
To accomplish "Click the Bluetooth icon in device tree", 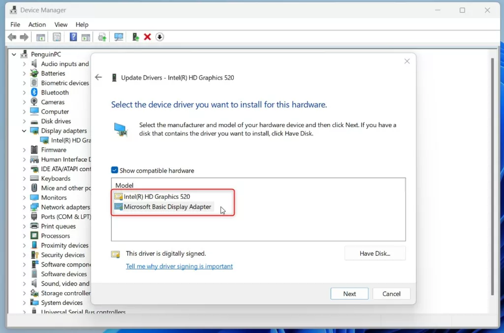I will pyautogui.click(x=34, y=92).
